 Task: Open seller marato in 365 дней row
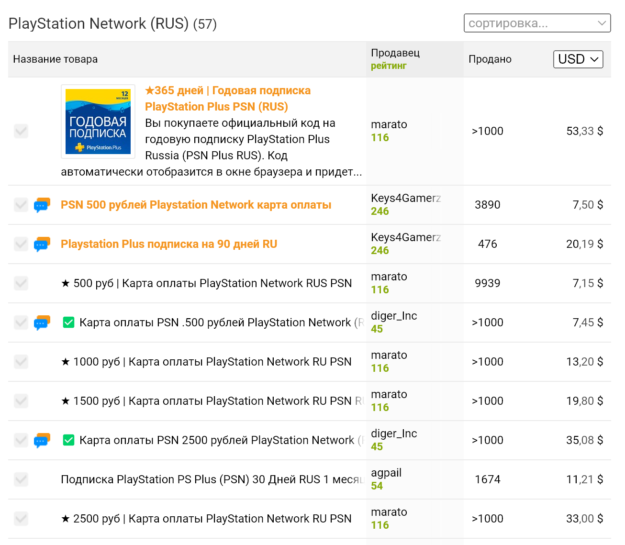389,124
